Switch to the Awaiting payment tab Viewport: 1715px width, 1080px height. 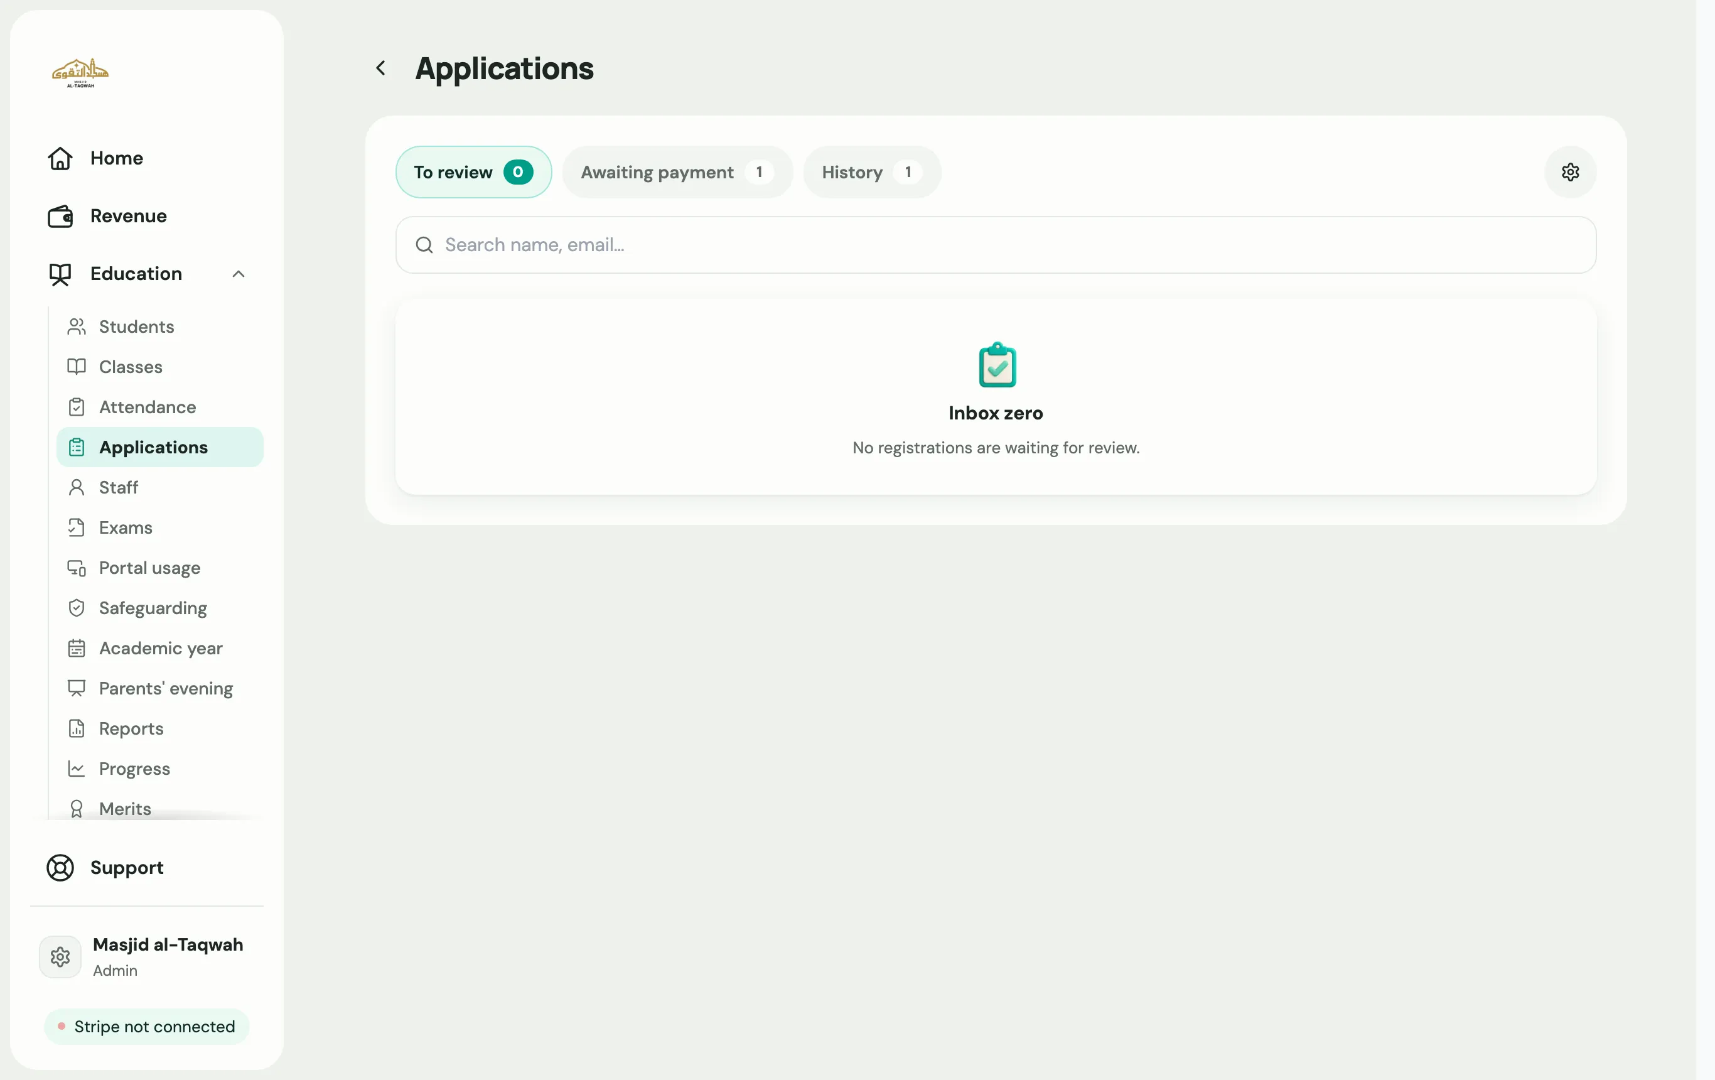[x=677, y=173]
